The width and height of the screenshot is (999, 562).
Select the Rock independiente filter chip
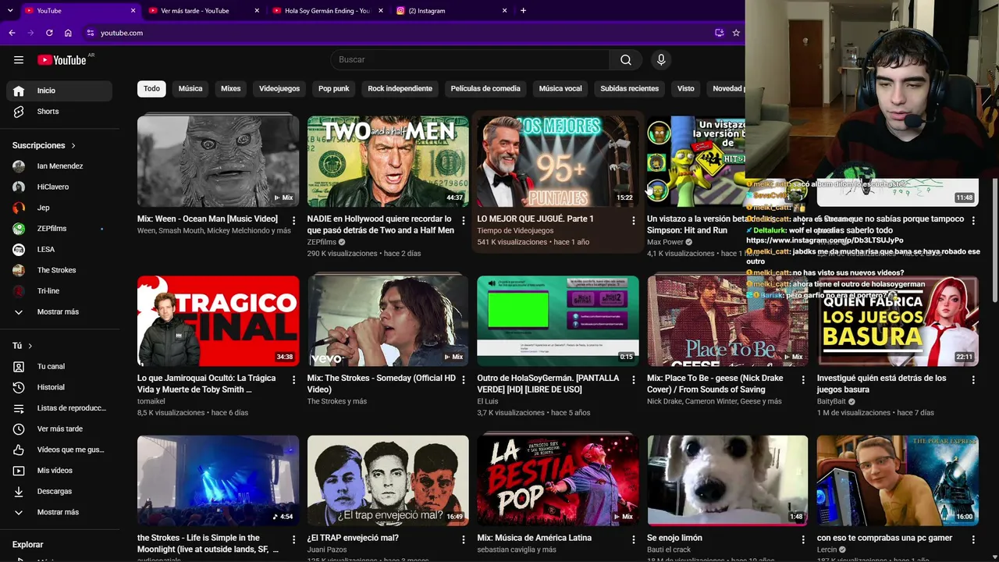[x=400, y=89]
